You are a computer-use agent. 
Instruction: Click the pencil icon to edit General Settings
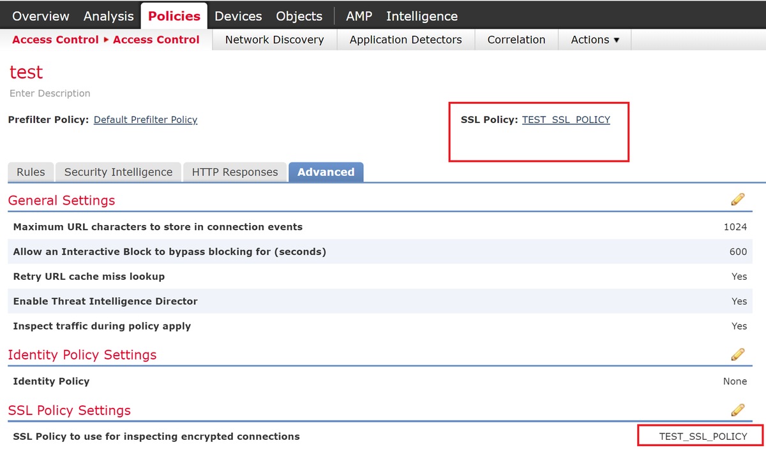pos(738,199)
